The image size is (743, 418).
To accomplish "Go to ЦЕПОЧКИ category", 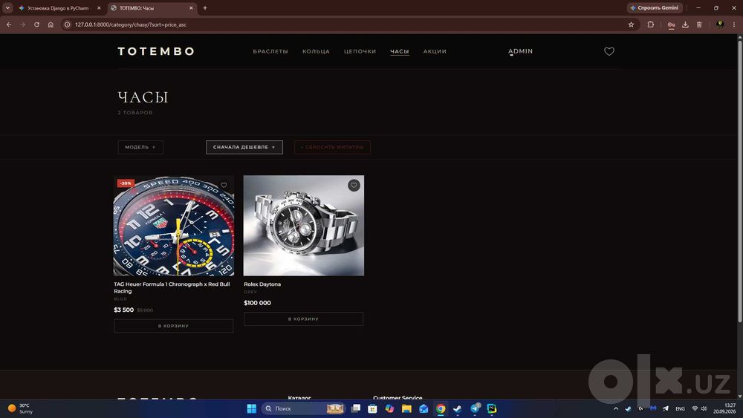I will click(360, 51).
